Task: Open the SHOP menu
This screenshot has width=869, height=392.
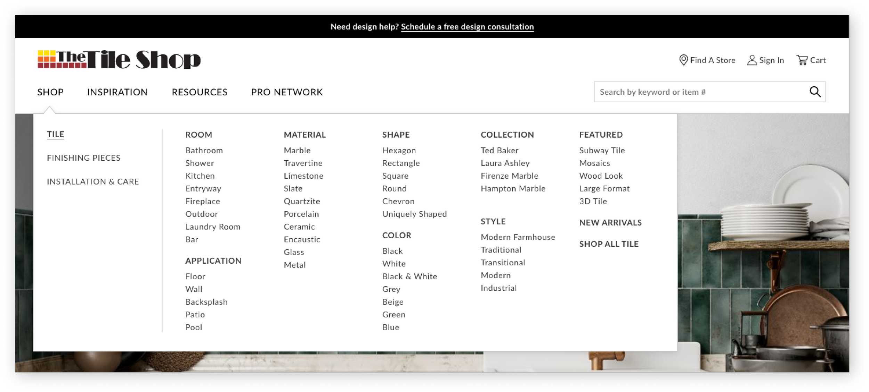Action: (50, 92)
